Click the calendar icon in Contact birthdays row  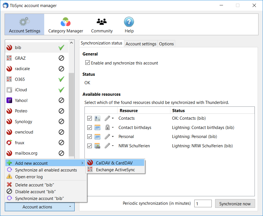(97, 128)
